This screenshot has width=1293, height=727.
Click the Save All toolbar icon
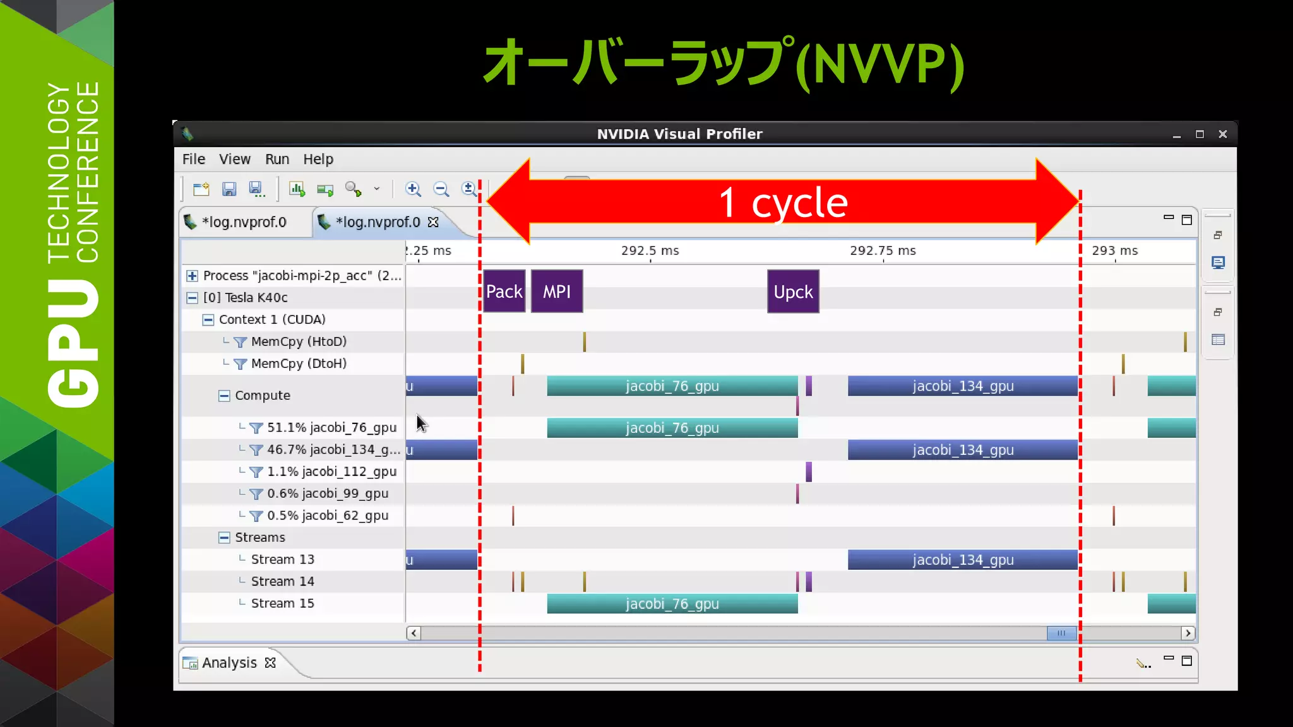[x=256, y=189]
